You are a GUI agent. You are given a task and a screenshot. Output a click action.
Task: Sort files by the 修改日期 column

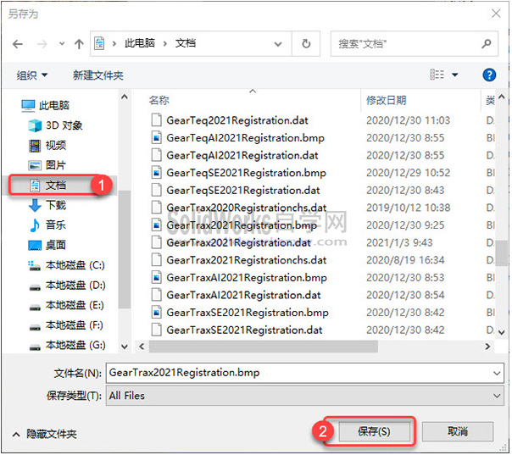click(x=387, y=100)
